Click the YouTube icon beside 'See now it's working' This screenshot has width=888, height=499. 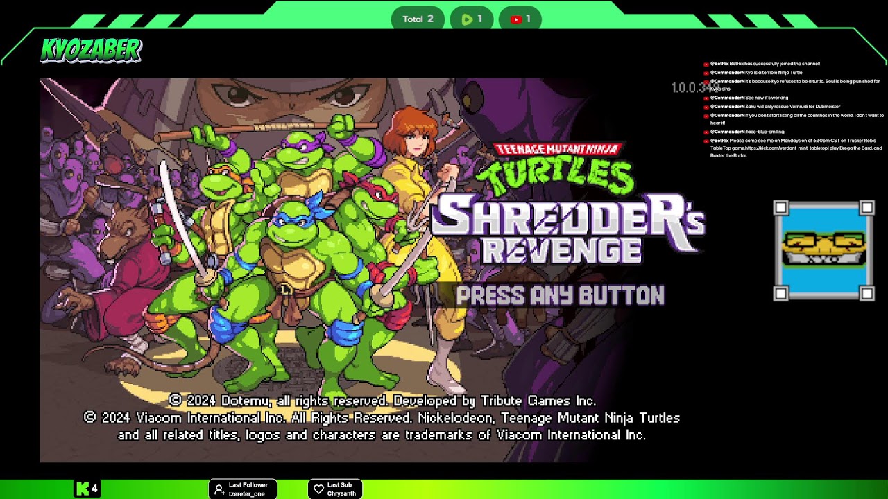706,98
